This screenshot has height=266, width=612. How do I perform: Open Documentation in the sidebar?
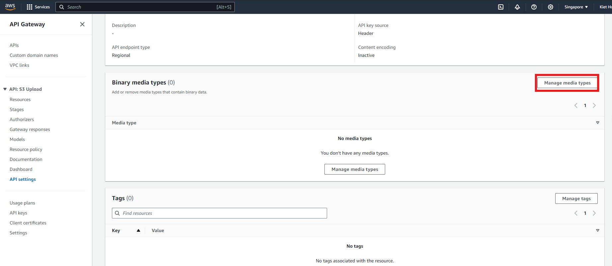(x=26, y=159)
